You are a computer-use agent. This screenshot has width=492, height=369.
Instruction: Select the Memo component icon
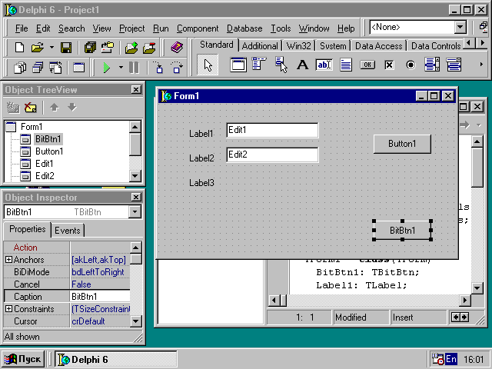[x=345, y=65]
